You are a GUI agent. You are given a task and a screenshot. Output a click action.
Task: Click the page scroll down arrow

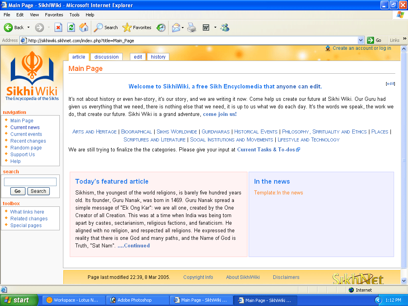click(404, 280)
